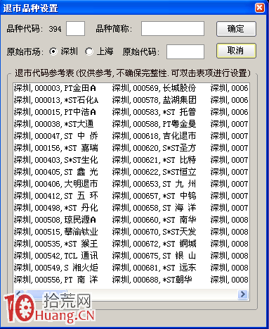This screenshot has height=329, width=269.
Task: Select row 000556, PT 南 洋
Action: click(x=56, y=280)
